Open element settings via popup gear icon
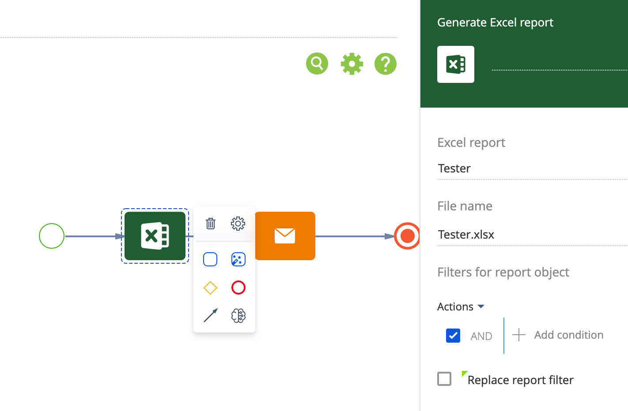The height and width of the screenshot is (411, 628). click(x=238, y=224)
